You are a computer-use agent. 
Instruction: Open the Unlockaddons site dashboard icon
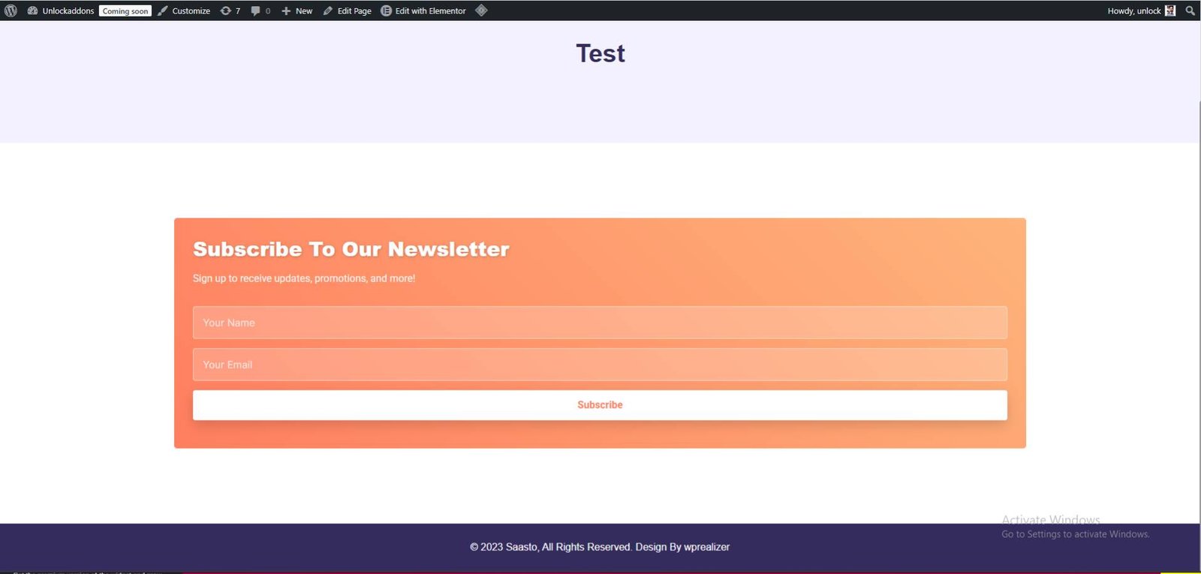click(32, 11)
